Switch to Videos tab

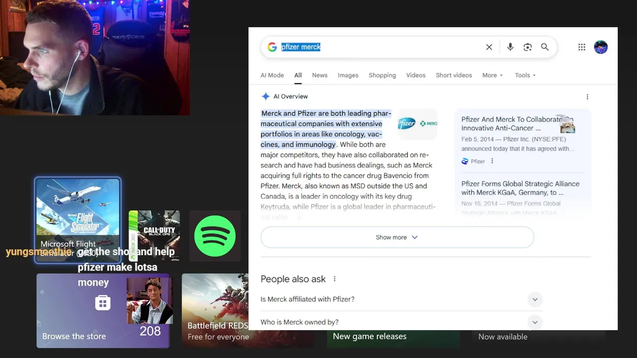click(416, 75)
